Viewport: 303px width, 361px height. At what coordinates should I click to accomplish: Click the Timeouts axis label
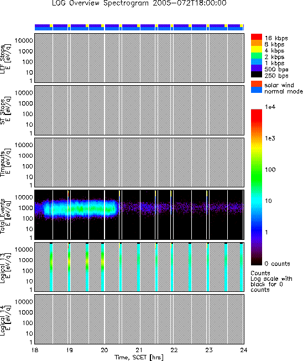6,163
